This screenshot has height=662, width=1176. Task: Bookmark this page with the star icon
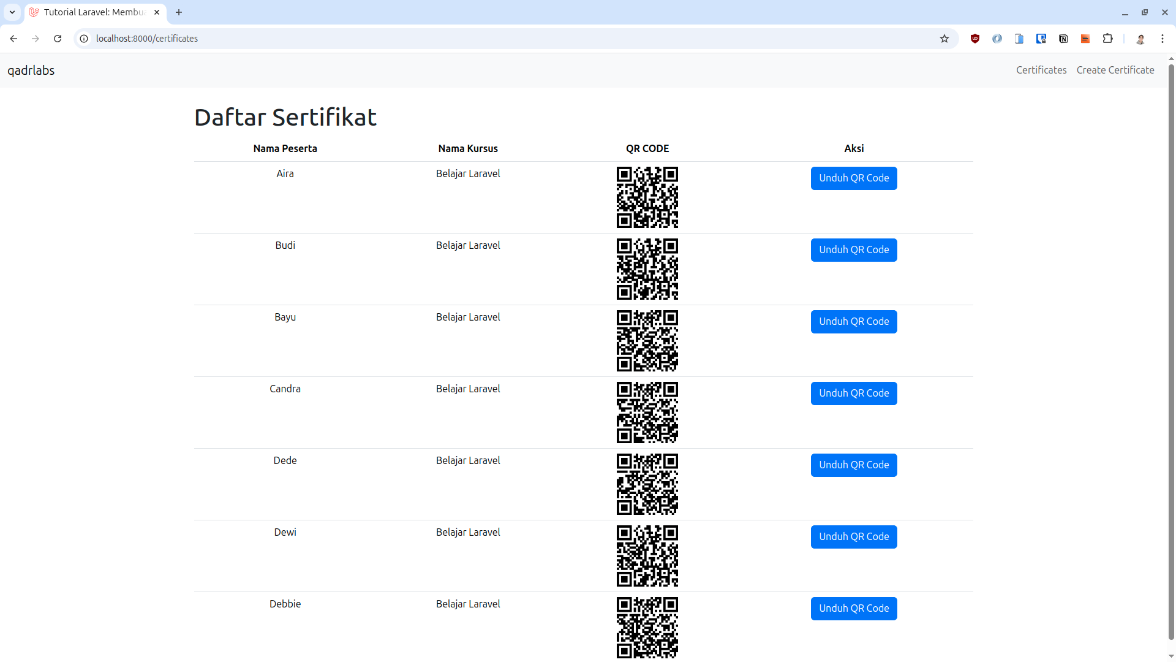[944, 39]
